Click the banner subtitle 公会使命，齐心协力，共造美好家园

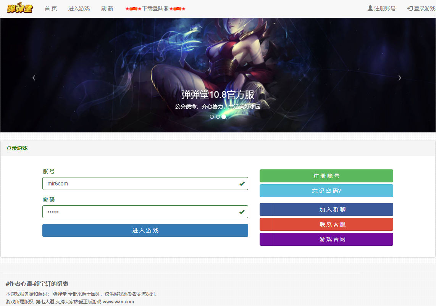pos(218,106)
